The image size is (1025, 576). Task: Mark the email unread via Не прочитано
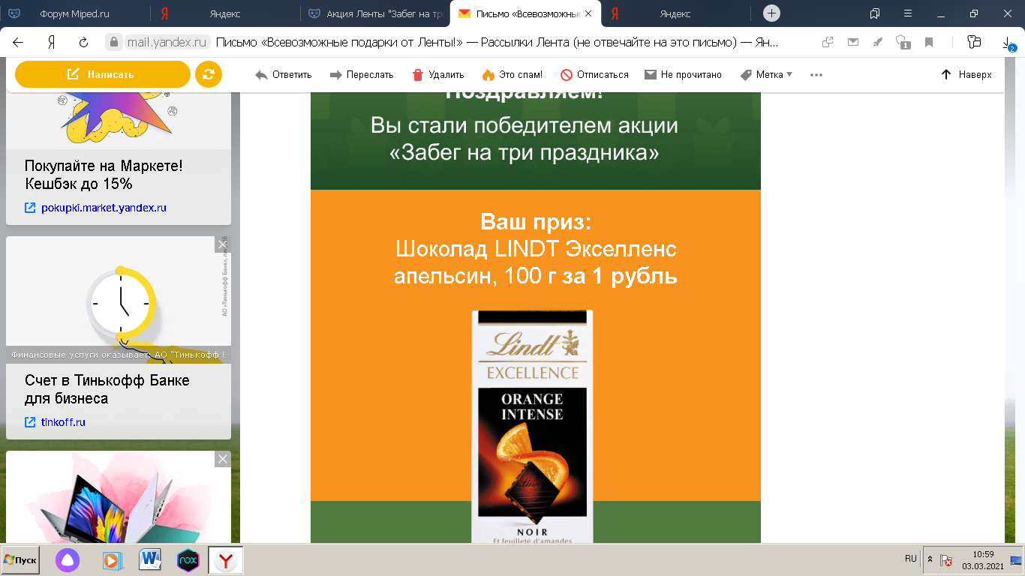click(683, 75)
